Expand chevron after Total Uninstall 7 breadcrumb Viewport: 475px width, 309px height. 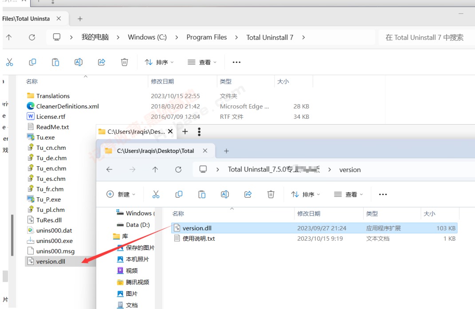[x=303, y=37]
